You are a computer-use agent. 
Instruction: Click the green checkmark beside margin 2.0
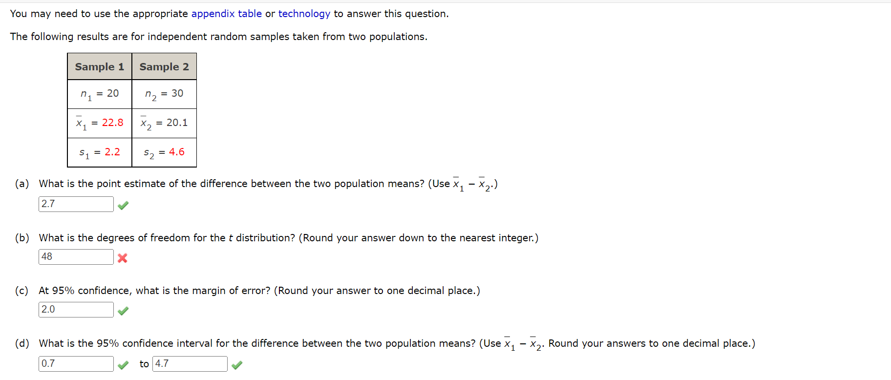123,311
